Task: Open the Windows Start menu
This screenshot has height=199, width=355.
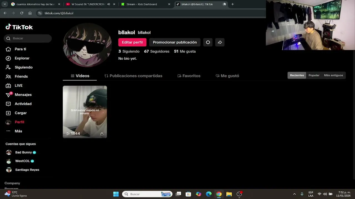Action: (x=116, y=194)
